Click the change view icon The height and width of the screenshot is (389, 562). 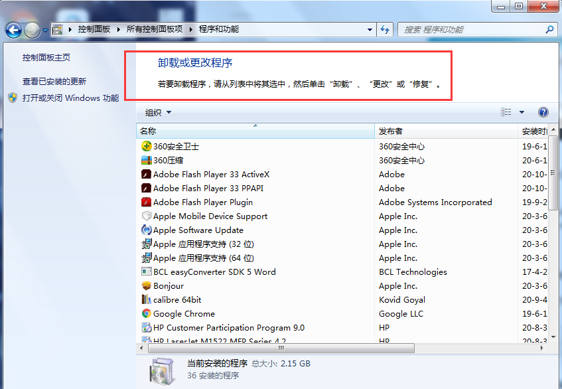[x=506, y=112]
